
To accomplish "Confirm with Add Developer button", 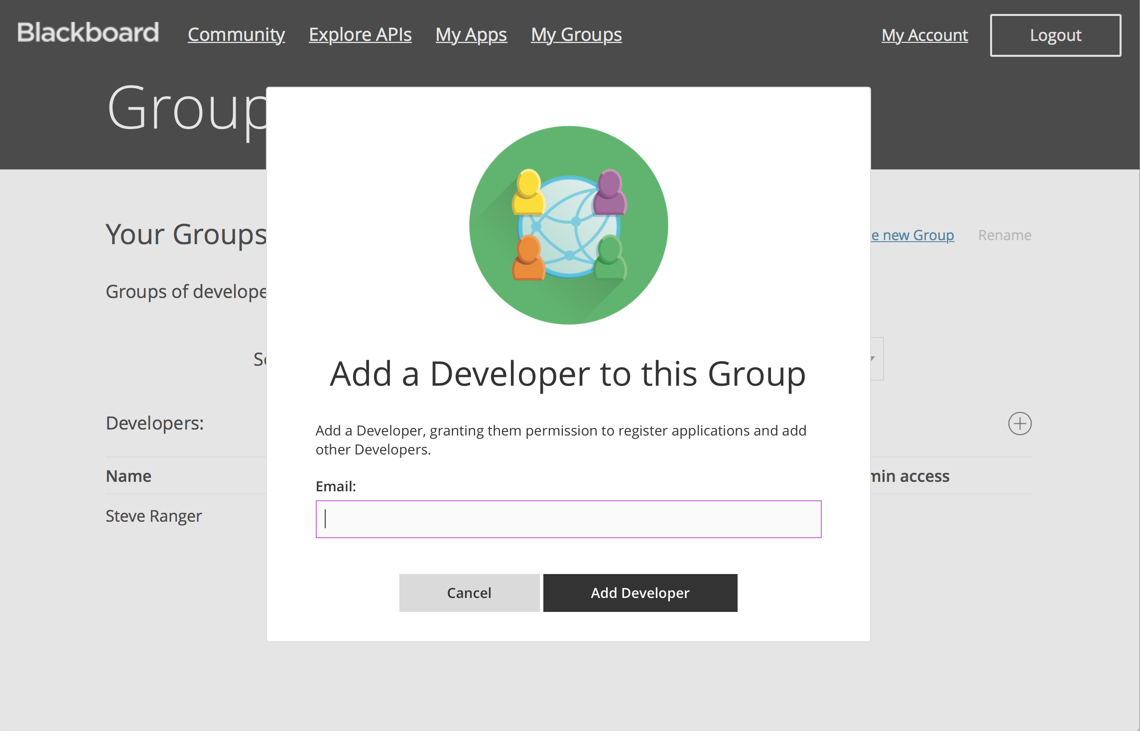I will coord(640,593).
